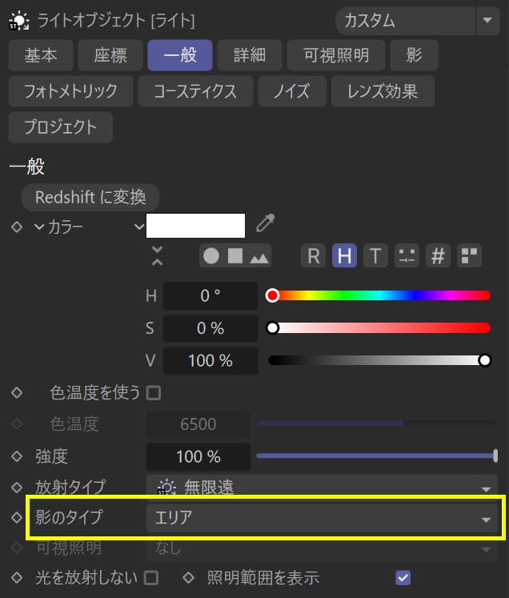Image resolution: width=509 pixels, height=598 pixels.
Task: Click the V value field showing 100 %
Action: 210,360
